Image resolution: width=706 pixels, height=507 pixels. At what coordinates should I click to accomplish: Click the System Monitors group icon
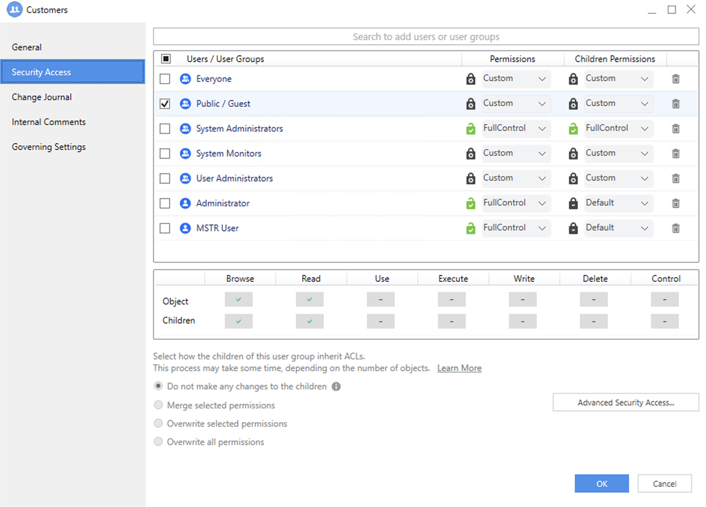point(186,154)
